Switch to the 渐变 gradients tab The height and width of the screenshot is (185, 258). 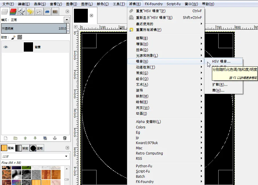[22, 148]
